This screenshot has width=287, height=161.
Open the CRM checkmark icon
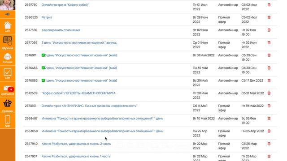coord(8,73)
